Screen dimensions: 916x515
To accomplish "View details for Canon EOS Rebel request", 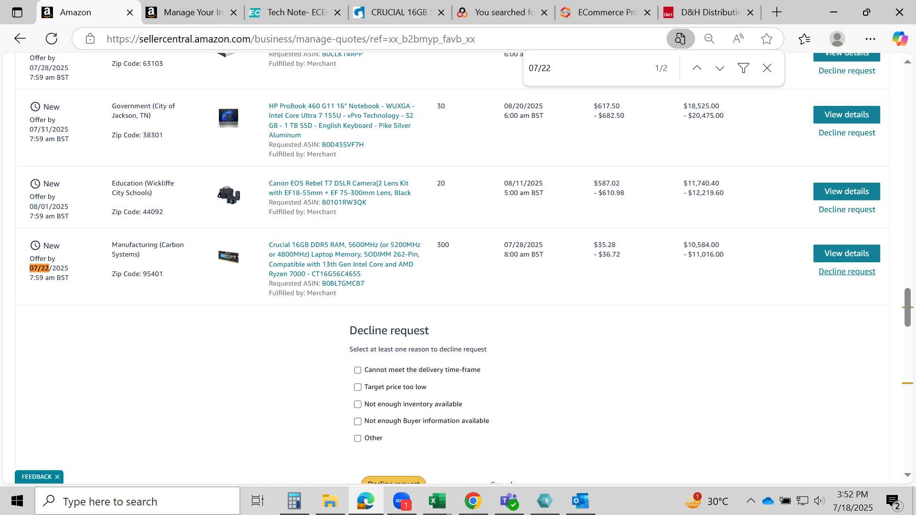I will 846,191.
